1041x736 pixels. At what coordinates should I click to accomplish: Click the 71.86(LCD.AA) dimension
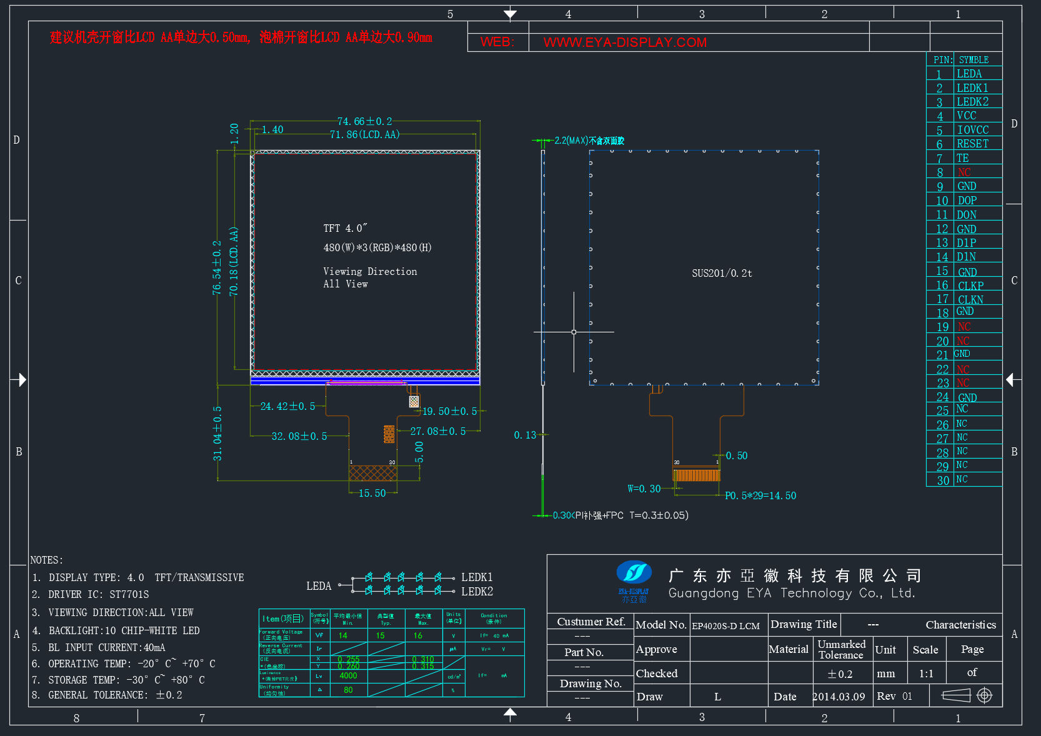click(x=365, y=134)
